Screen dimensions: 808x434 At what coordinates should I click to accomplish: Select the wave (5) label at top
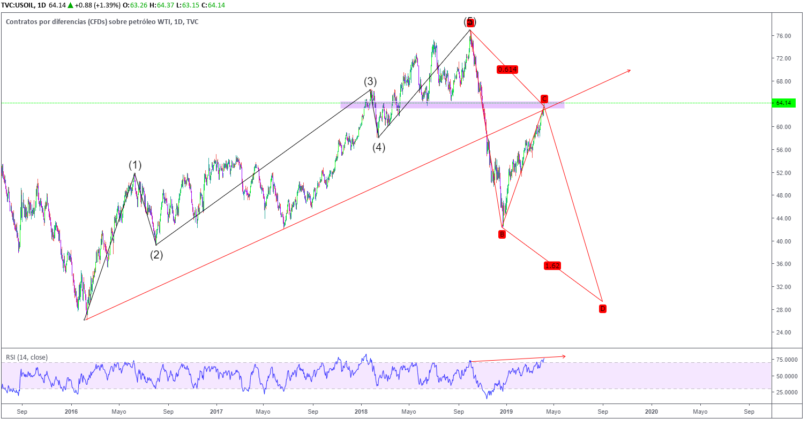click(x=470, y=22)
